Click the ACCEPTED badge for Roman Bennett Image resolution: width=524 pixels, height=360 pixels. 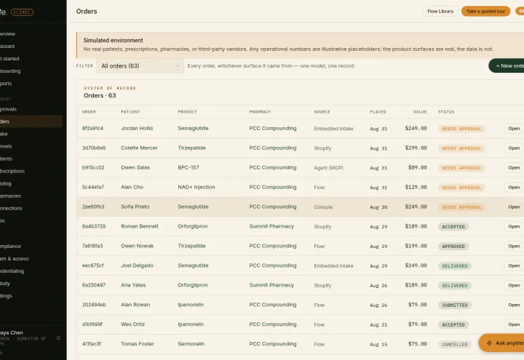click(453, 227)
